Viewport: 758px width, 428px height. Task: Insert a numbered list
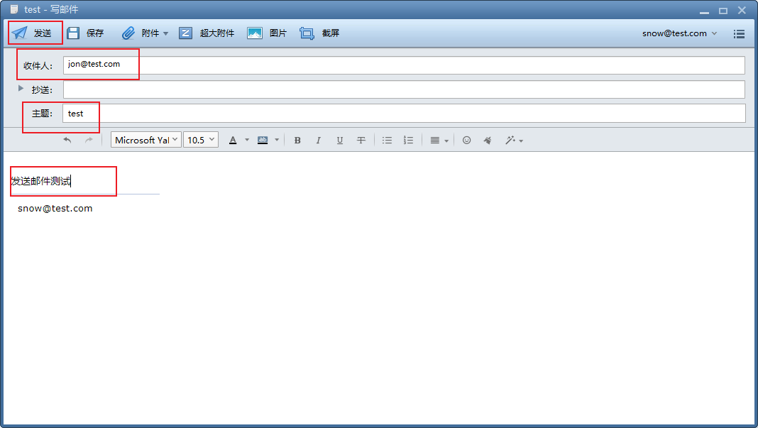408,141
